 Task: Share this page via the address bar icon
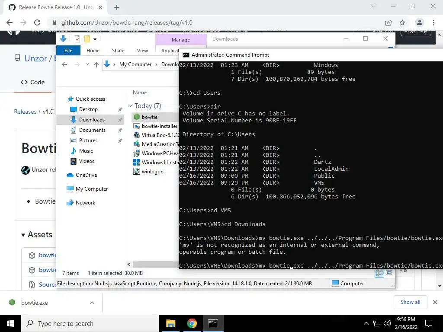coord(388,22)
